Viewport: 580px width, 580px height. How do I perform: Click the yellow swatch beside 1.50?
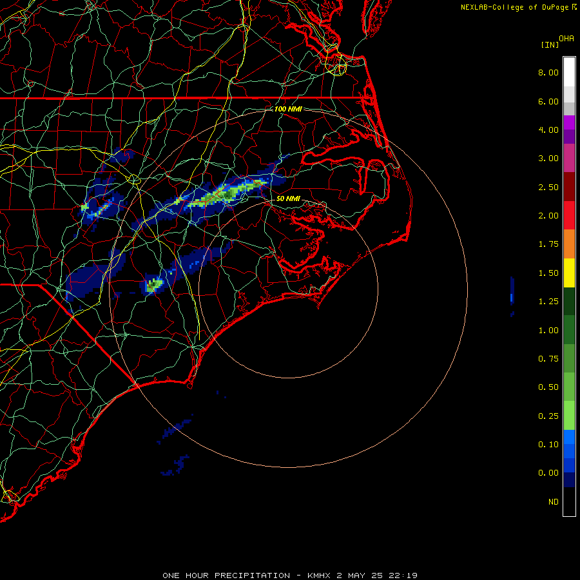[569, 273]
